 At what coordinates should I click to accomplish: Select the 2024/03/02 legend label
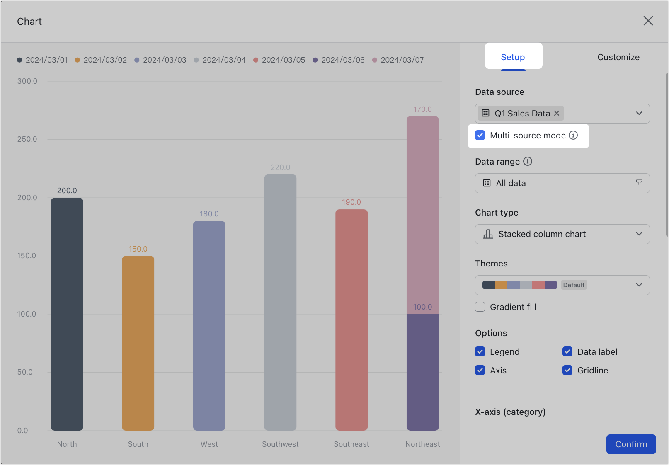pyautogui.click(x=105, y=60)
